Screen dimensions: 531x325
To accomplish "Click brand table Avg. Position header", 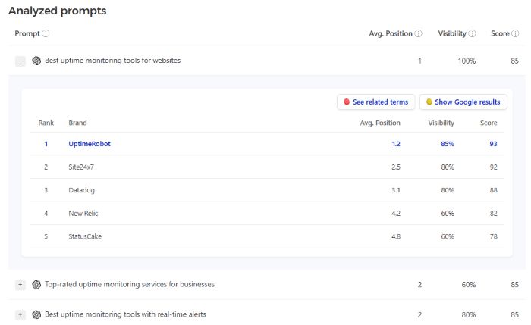I will tap(380, 123).
